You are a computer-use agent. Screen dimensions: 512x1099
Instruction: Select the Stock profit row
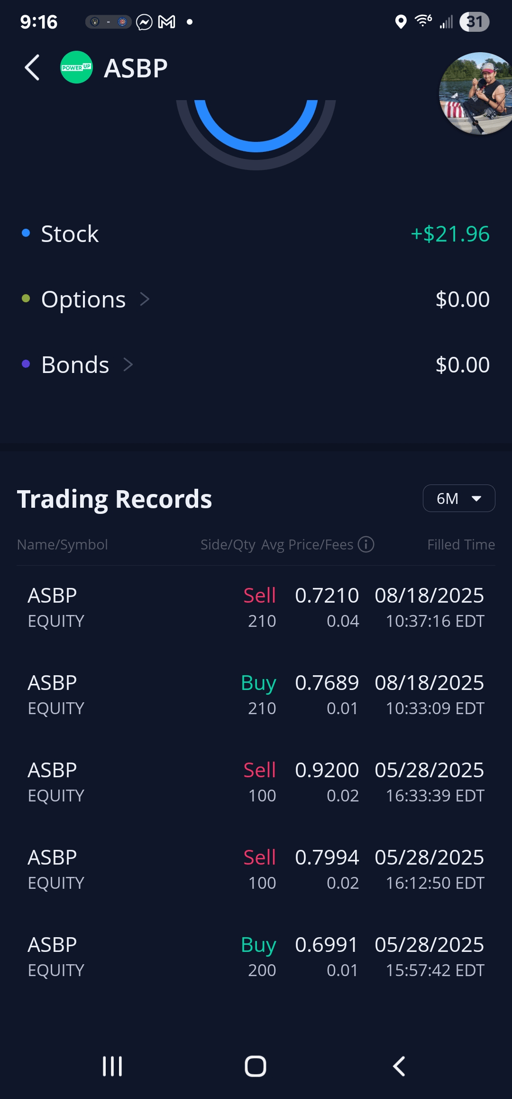256,233
